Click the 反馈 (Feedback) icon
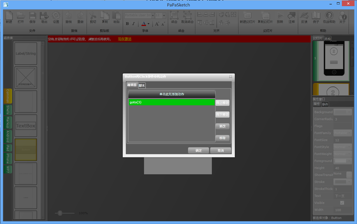Image resolution: width=357 pixels, height=224 pixels. pos(304,15)
